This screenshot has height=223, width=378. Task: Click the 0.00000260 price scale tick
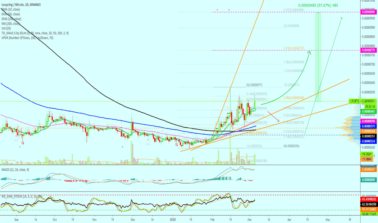tap(368, 148)
